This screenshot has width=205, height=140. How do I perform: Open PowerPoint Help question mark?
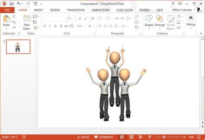pos(173,4)
